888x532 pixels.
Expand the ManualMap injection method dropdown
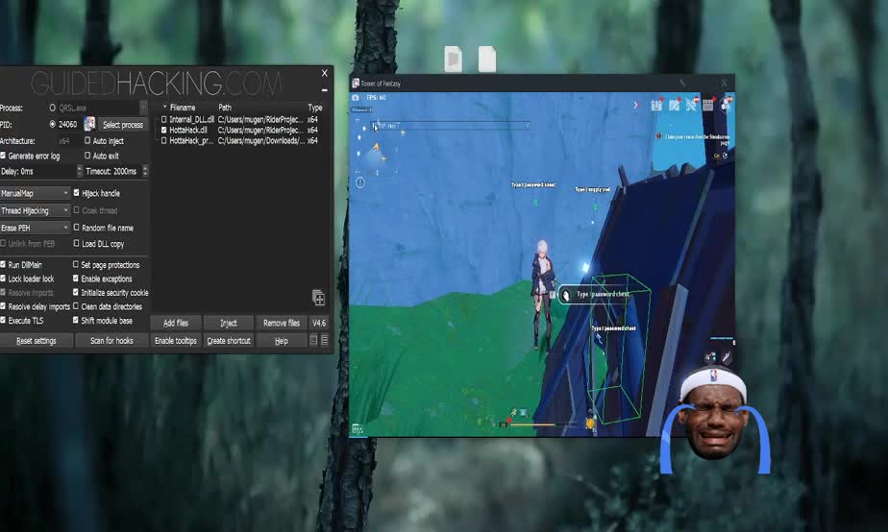pyautogui.click(x=36, y=193)
